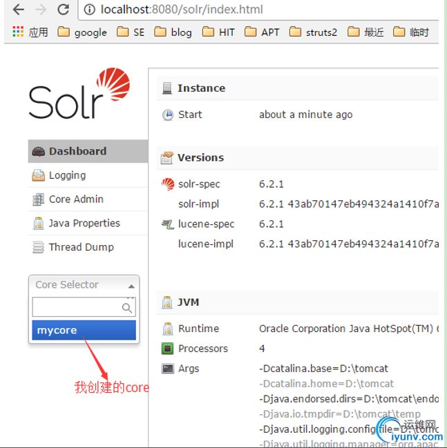Click the JVM section jar icon
This screenshot has width=447, height=448.
pos(167,302)
